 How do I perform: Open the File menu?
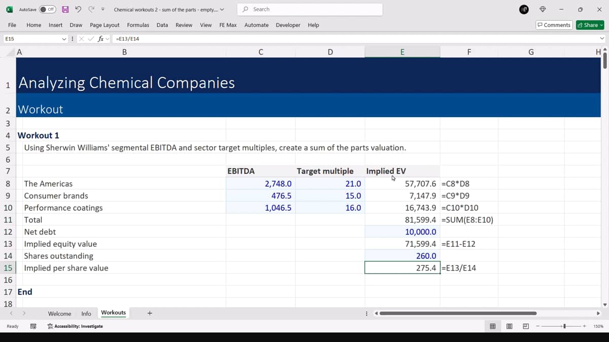click(12, 25)
